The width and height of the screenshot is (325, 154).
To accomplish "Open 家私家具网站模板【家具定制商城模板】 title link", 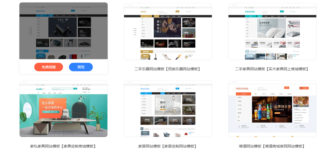I will tap(63, 146).
